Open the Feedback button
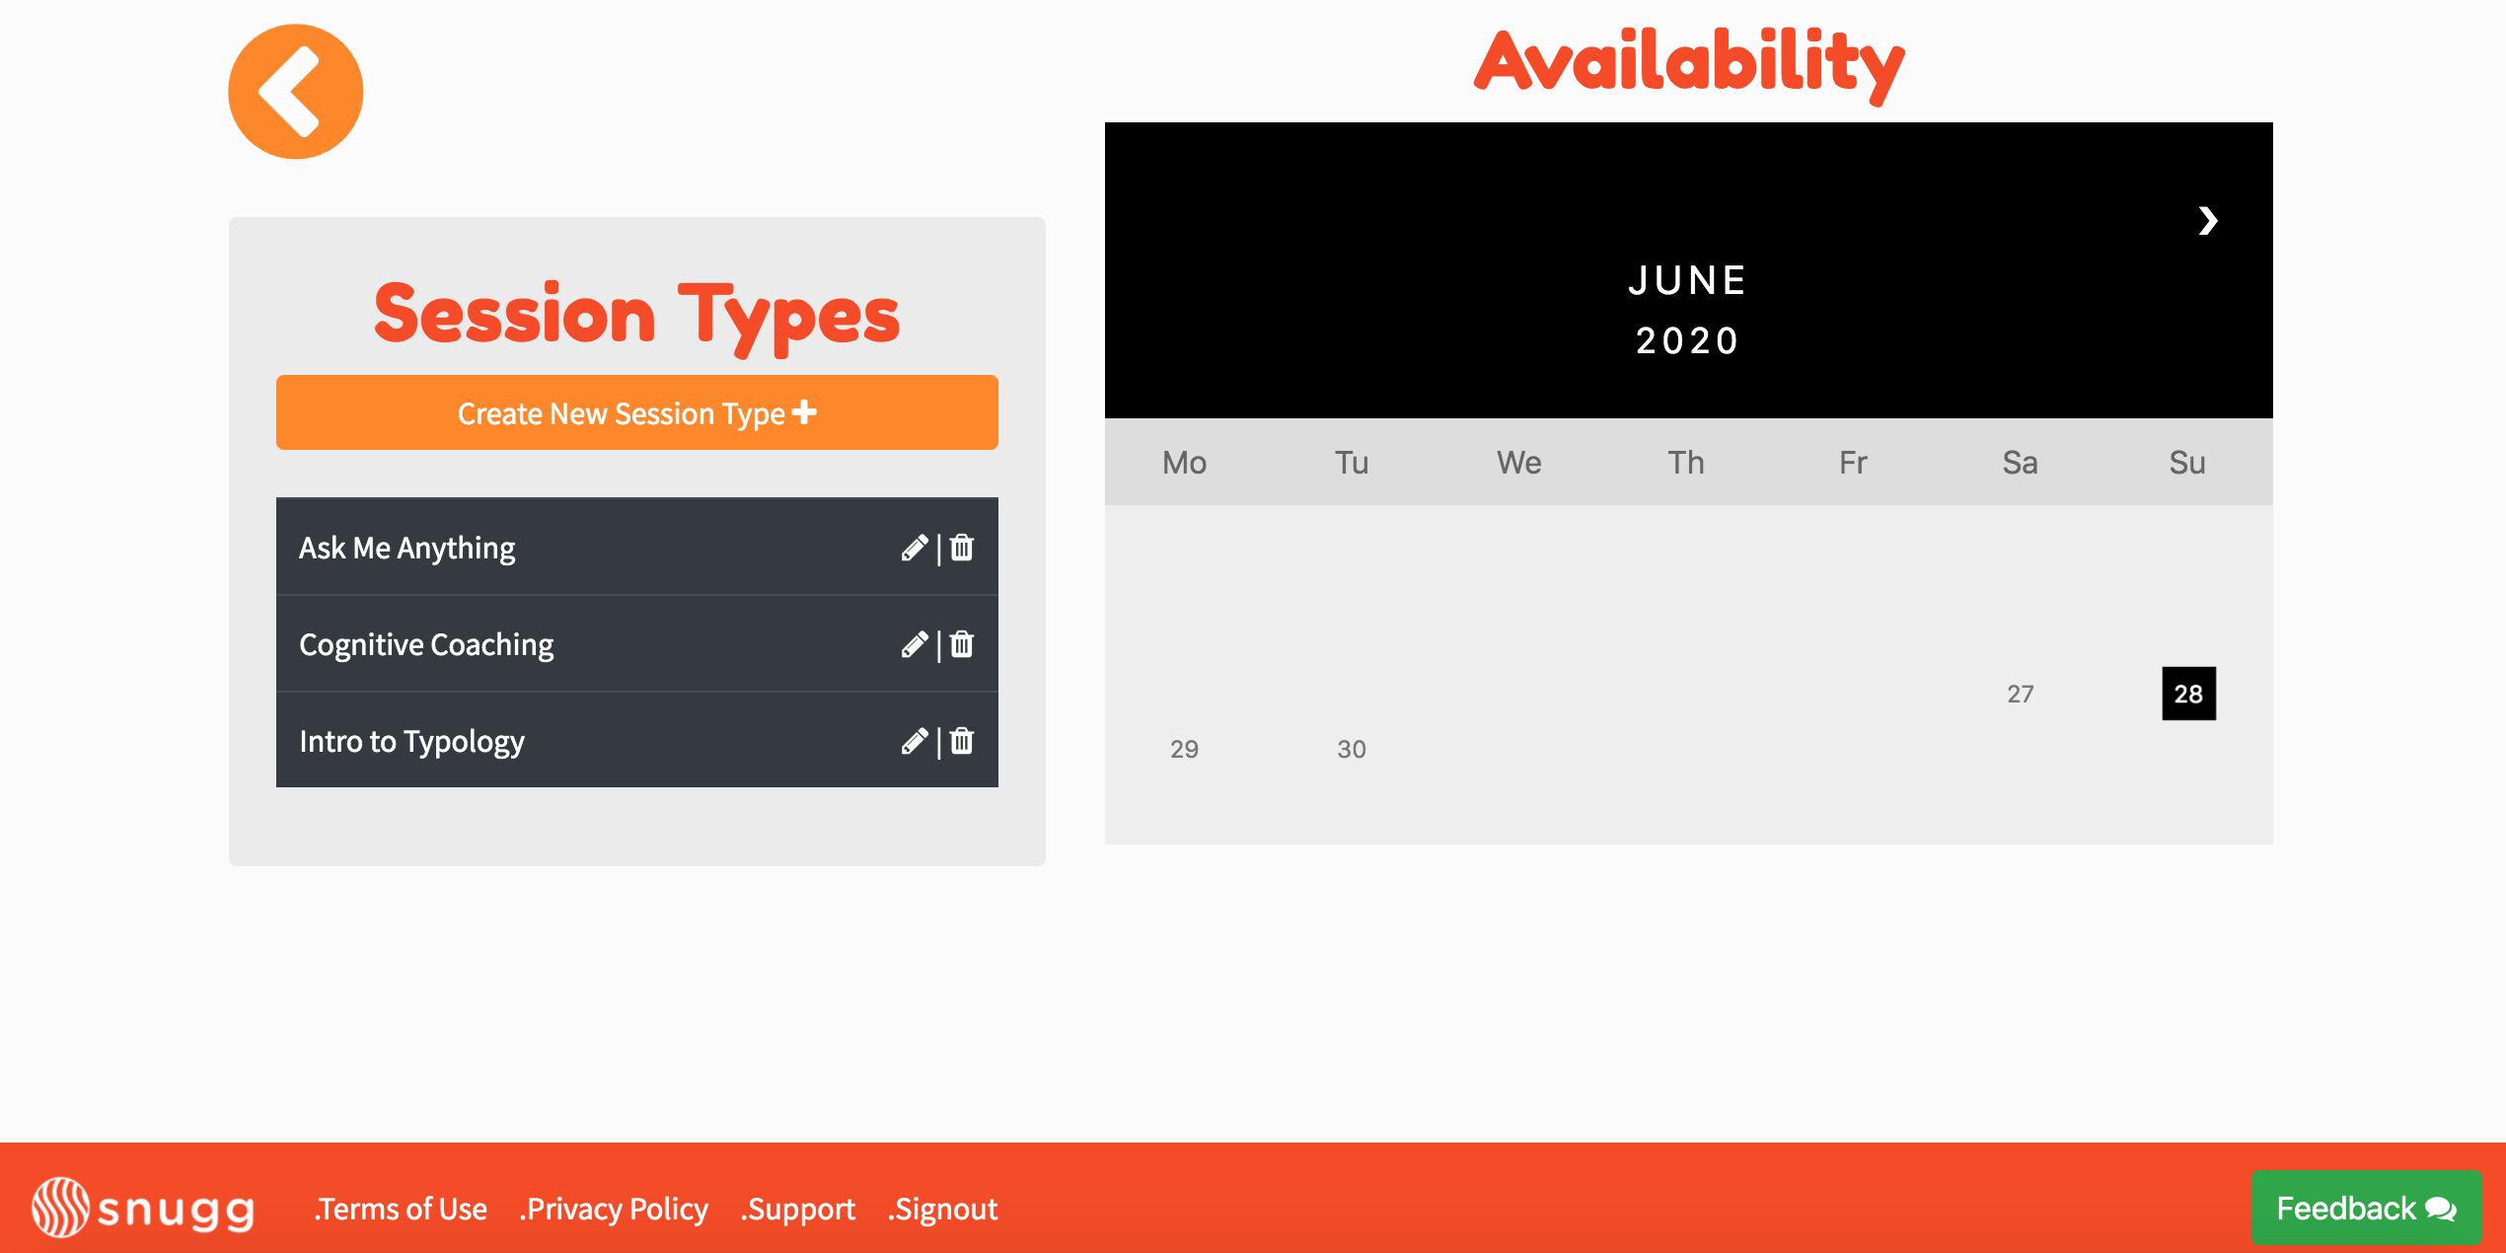Image resolution: width=2506 pixels, height=1253 pixels. coord(2365,1208)
